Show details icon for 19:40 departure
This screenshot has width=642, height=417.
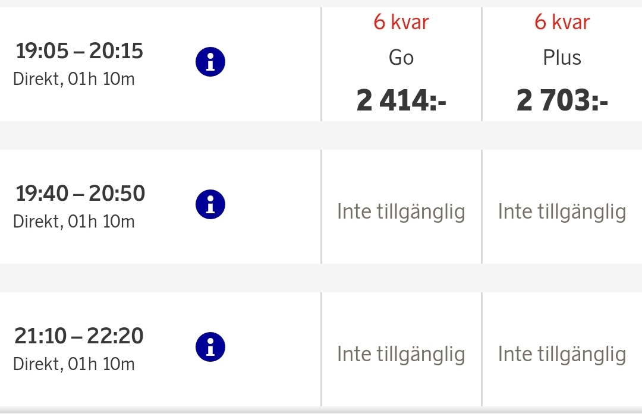pyautogui.click(x=210, y=204)
